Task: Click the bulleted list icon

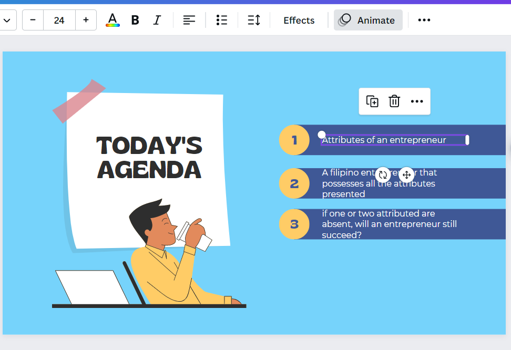Action: [x=221, y=19]
